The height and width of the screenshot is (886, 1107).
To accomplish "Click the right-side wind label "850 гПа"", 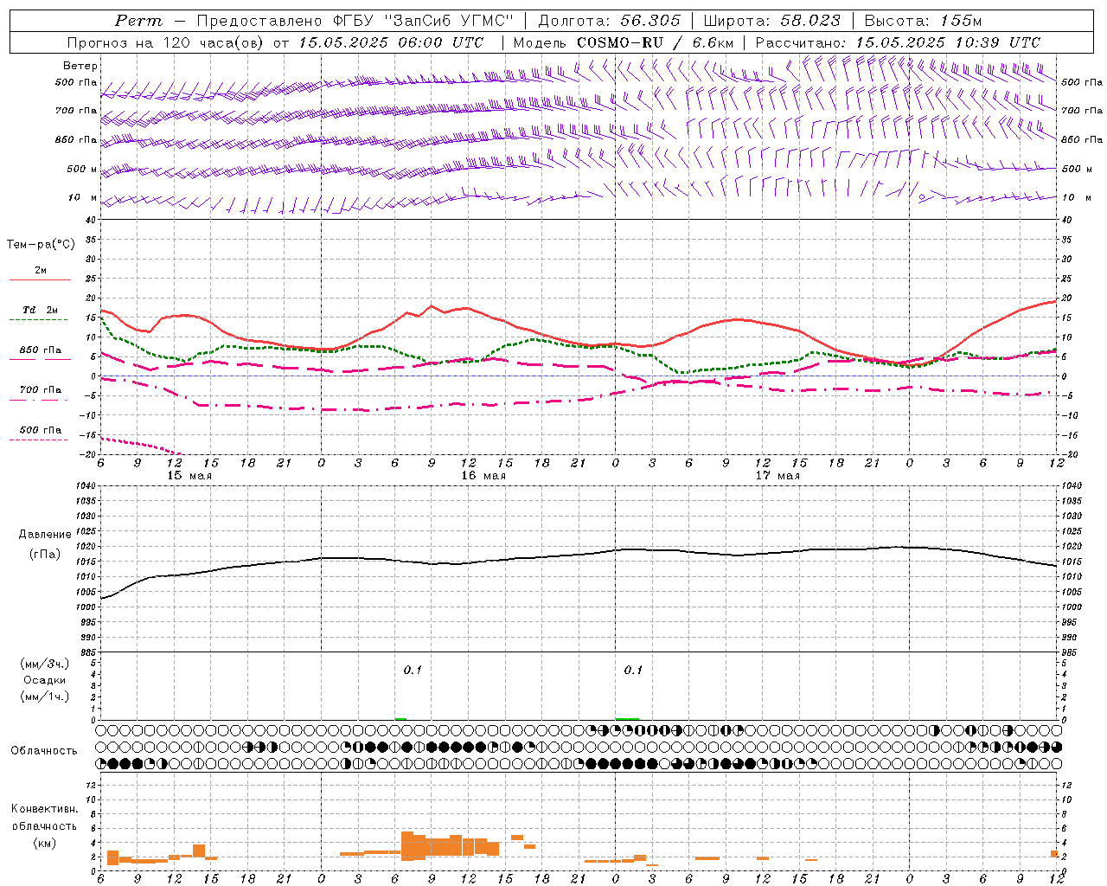I will coord(1082,139).
